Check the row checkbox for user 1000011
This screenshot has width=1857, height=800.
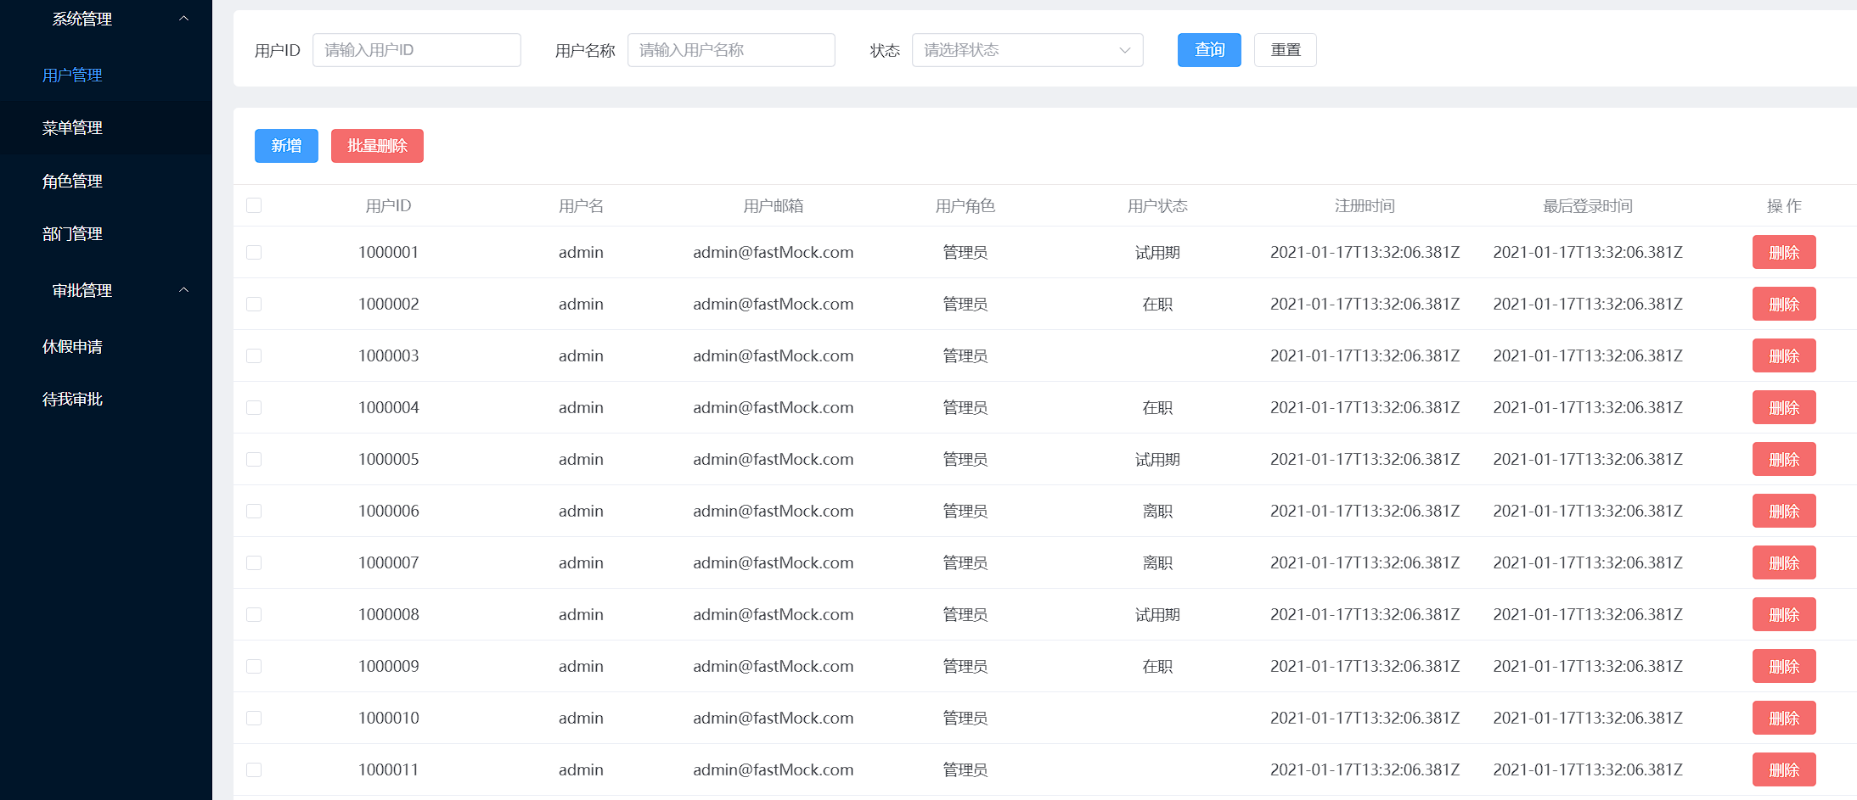[254, 769]
